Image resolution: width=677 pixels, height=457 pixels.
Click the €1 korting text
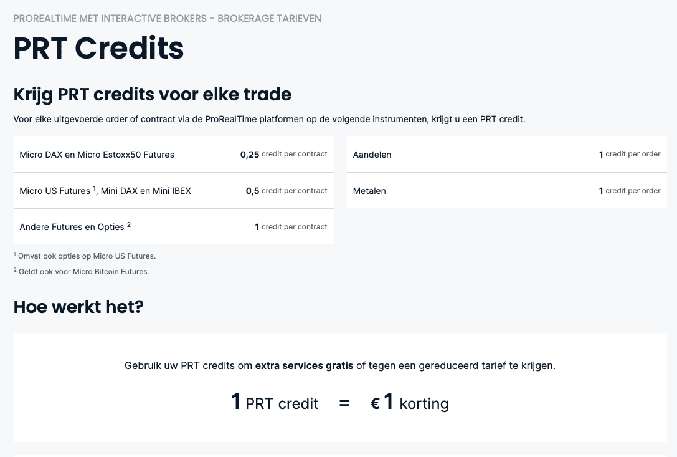409,403
